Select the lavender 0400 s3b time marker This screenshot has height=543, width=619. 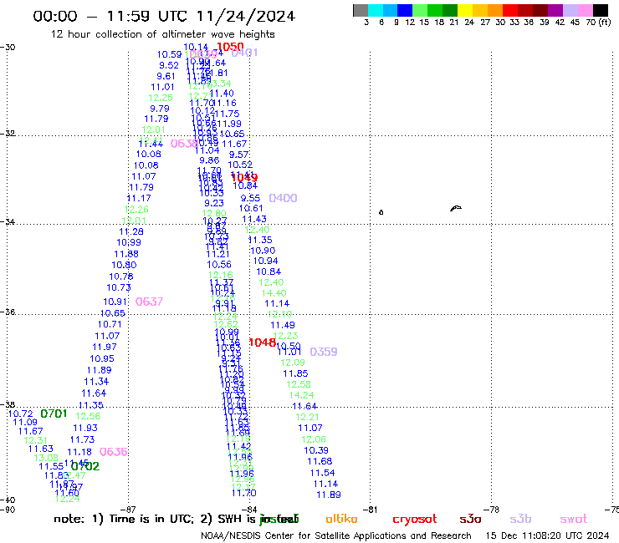point(283,198)
